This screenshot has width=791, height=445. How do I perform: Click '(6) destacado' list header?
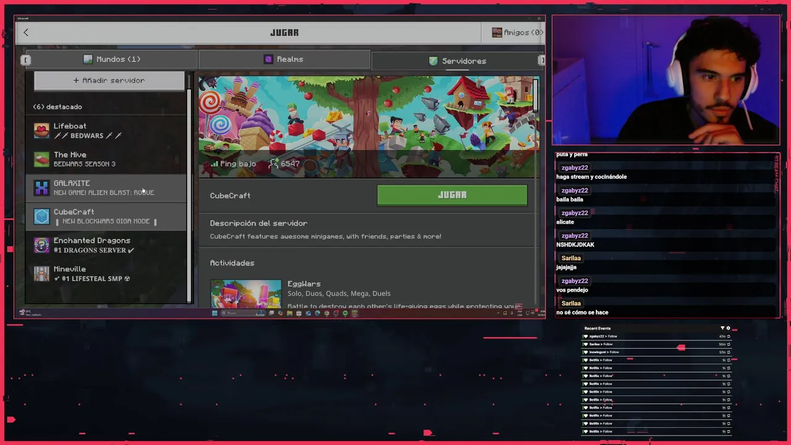[x=57, y=107]
